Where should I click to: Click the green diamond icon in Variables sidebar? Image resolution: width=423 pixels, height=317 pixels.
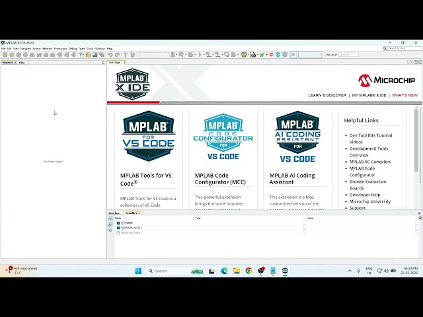(110, 230)
